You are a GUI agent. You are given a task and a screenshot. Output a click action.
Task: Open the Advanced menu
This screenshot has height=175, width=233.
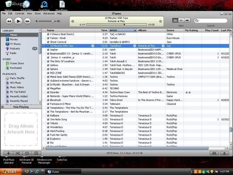click(x=48, y=13)
